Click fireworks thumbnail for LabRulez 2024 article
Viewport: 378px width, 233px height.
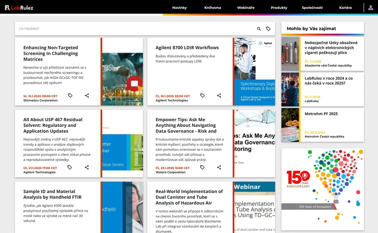290,89
